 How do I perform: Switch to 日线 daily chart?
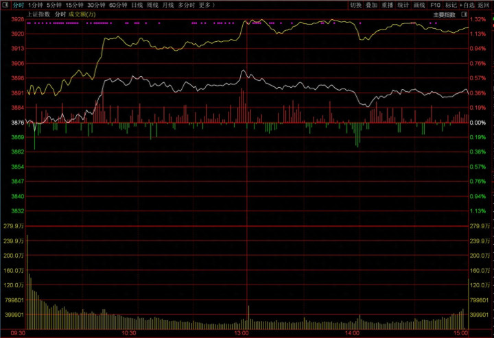tap(137, 5)
